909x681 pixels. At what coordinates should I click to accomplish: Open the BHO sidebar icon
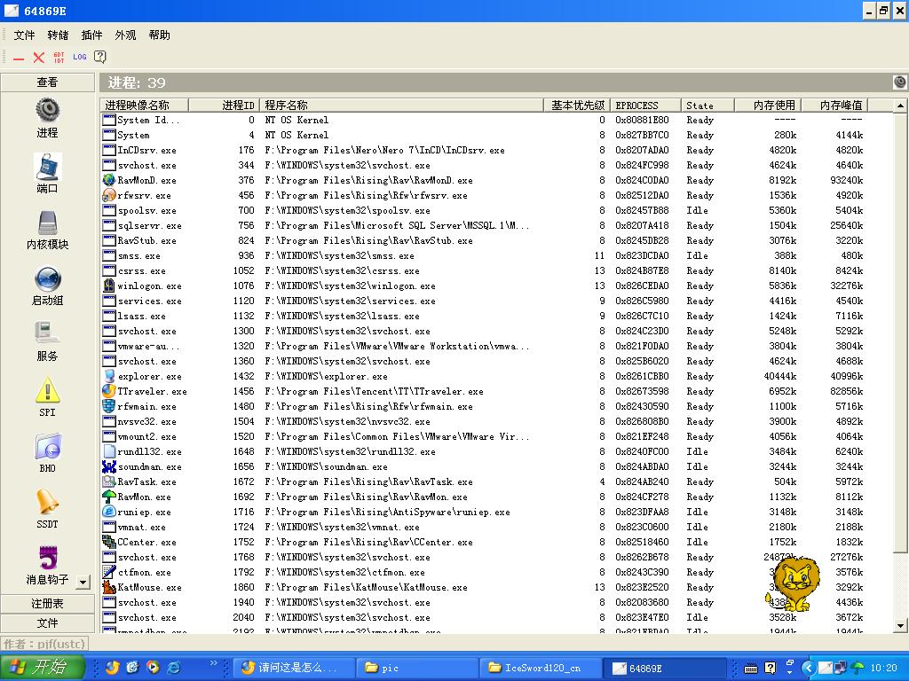click(48, 447)
